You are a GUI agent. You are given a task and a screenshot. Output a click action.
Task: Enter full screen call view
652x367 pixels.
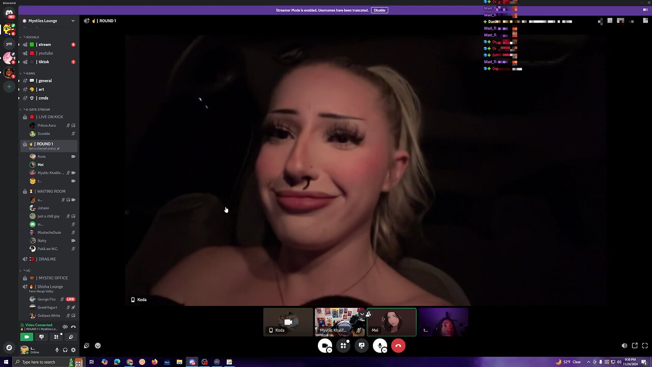point(645,346)
